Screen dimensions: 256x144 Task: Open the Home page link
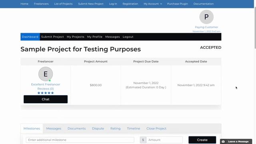pos(24,4)
